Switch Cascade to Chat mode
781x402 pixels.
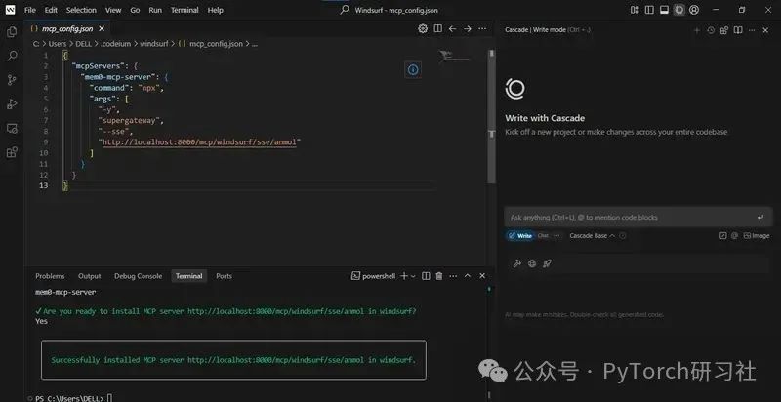pyautogui.click(x=543, y=236)
